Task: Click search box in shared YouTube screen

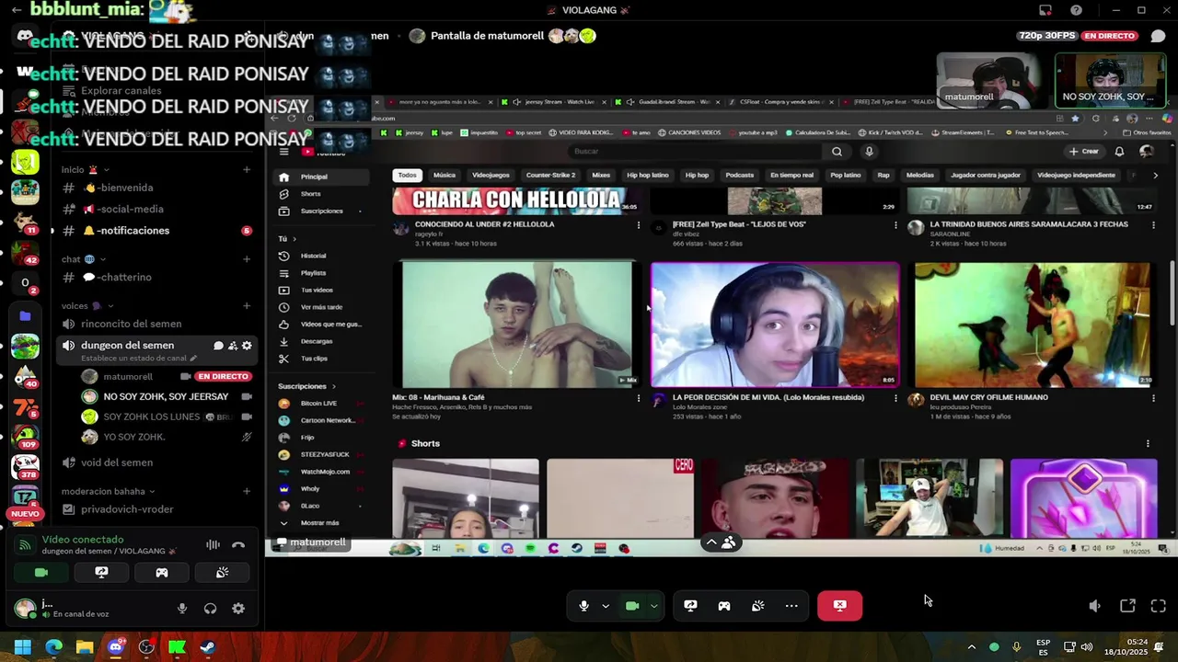Action: coord(695,152)
